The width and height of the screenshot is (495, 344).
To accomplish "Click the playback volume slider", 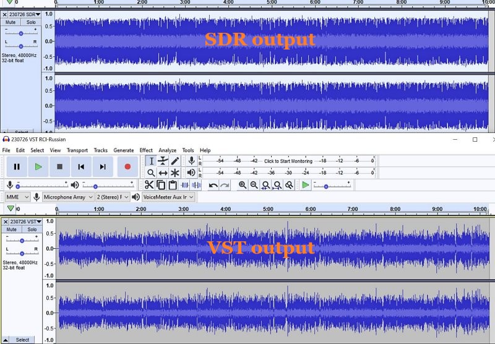I will (x=108, y=186).
